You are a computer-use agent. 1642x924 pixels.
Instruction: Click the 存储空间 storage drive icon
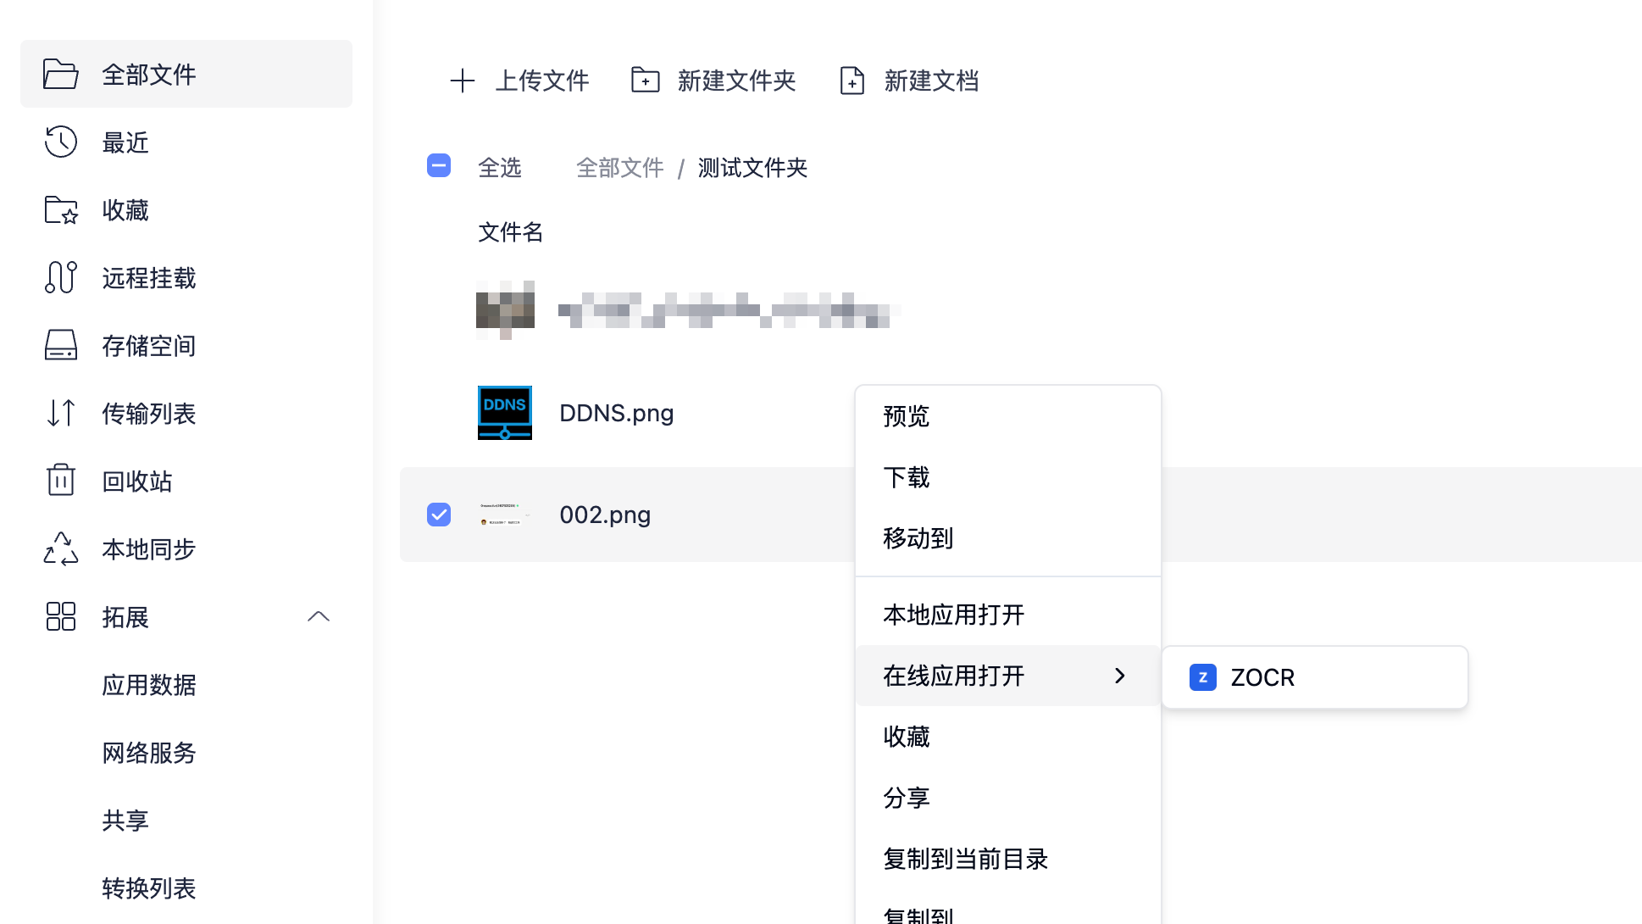click(x=61, y=345)
